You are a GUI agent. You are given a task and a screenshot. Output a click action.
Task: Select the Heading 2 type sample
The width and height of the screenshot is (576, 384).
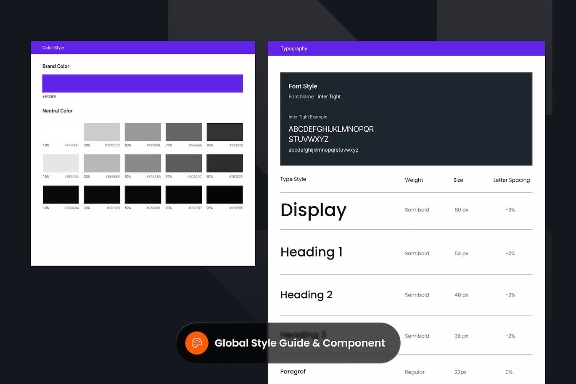tap(306, 295)
